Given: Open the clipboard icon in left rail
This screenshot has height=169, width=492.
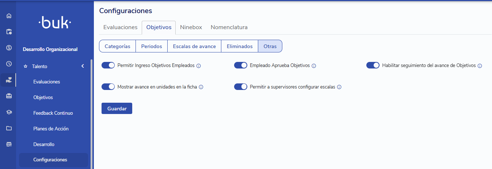Looking at the screenshot, I should pos(9,32).
